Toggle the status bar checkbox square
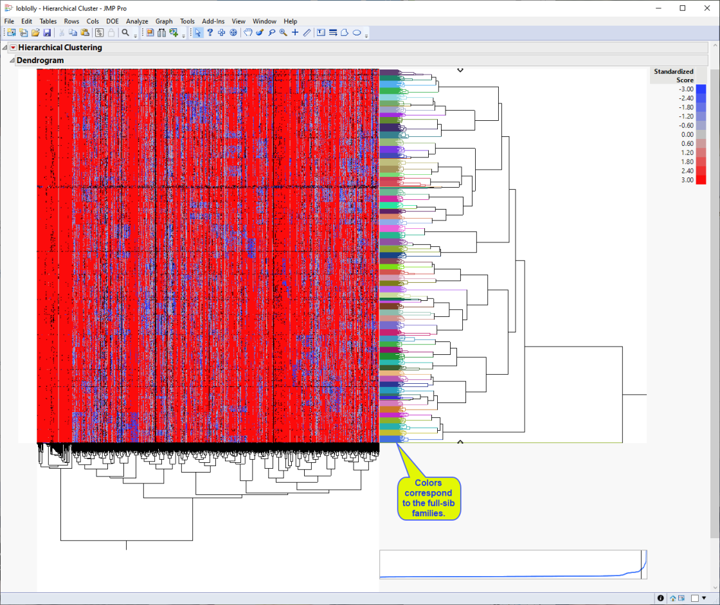Viewport: 720px width, 605px height. [694, 598]
